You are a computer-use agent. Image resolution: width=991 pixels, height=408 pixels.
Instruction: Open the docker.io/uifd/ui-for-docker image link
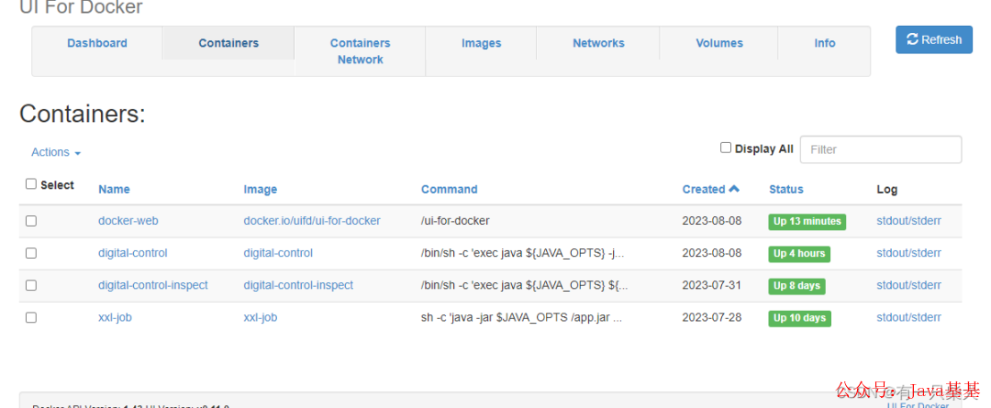[312, 221]
